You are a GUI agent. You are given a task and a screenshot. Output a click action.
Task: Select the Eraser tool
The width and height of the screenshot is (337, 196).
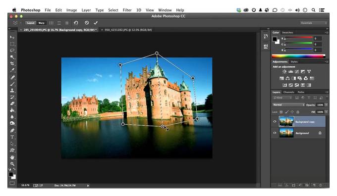coord(12,103)
